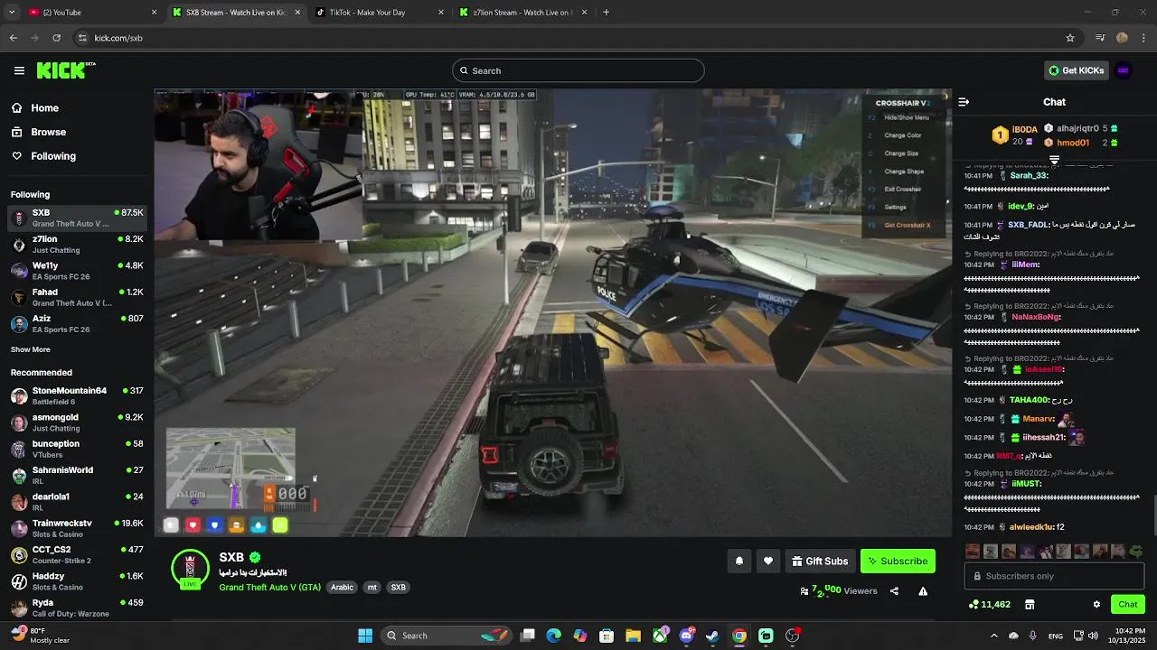Open asmongold recommended channel

tap(77, 422)
